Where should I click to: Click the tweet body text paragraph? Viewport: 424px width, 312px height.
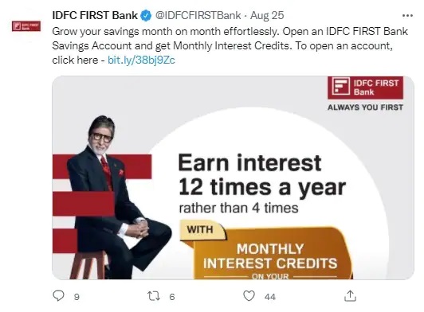230,45
